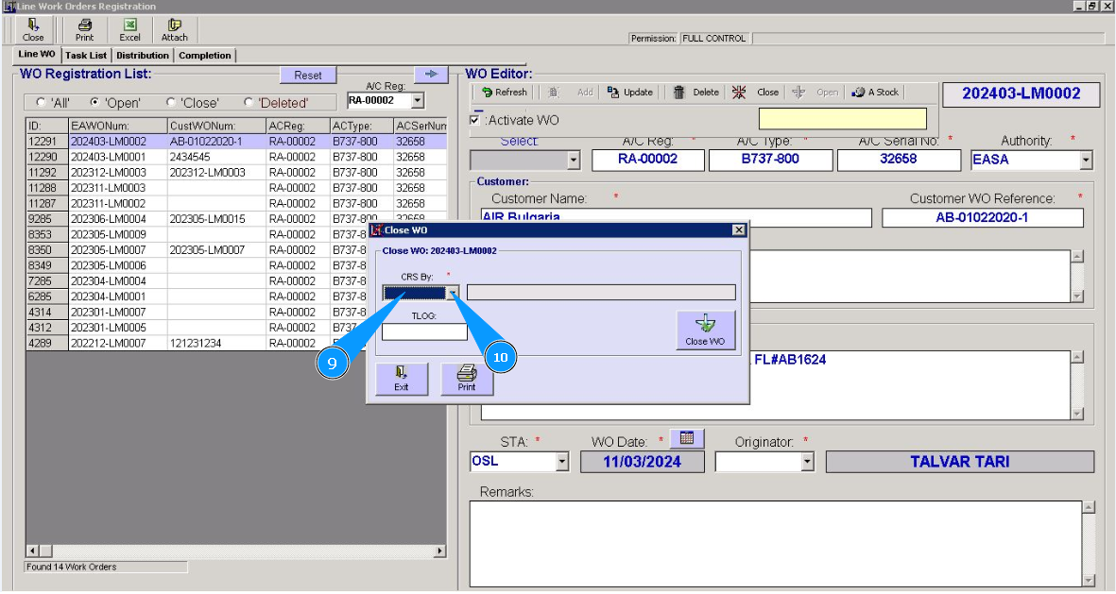Click the Delete trash icon
Viewport: 1116px width, 594px height.
(695, 93)
